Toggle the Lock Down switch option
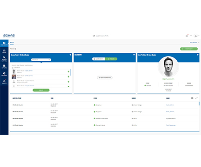201x167 pixels. (x=99, y=59)
